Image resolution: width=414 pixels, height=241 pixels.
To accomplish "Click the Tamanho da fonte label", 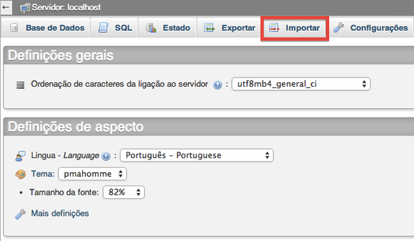I will tap(64, 192).
